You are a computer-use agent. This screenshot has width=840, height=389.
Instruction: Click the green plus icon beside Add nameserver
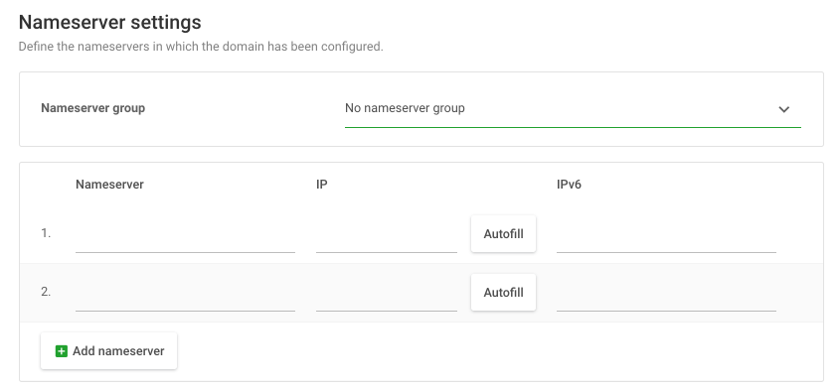tap(62, 351)
